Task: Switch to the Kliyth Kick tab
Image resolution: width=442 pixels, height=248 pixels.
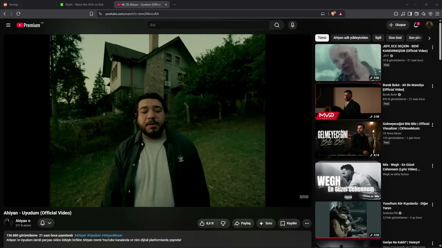Action: coord(85,4)
